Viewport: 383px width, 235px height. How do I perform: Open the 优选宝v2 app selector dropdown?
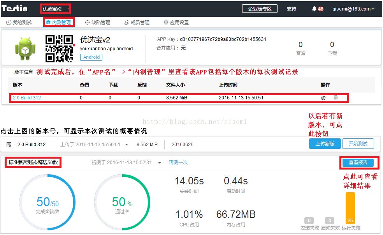[x=56, y=9]
